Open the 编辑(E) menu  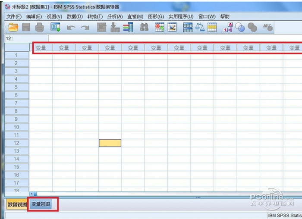(34, 16)
